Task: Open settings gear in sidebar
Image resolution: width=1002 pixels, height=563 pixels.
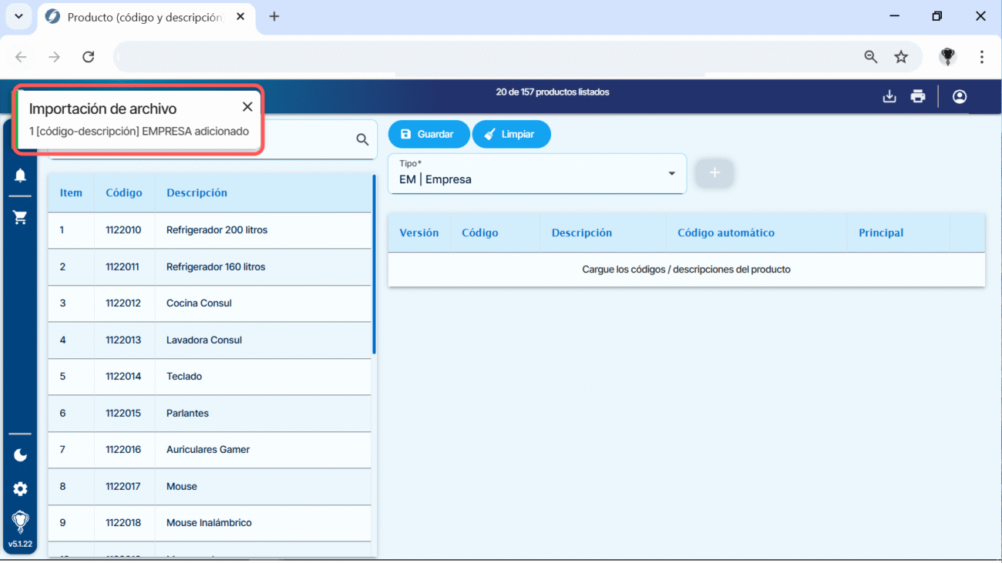Action: click(x=20, y=489)
